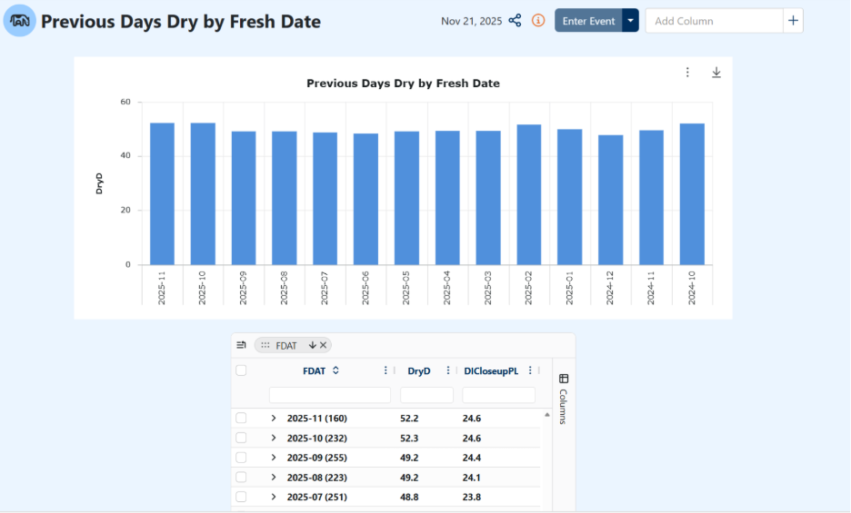Open the DryD column menu dots
851x513 pixels.
pos(448,370)
